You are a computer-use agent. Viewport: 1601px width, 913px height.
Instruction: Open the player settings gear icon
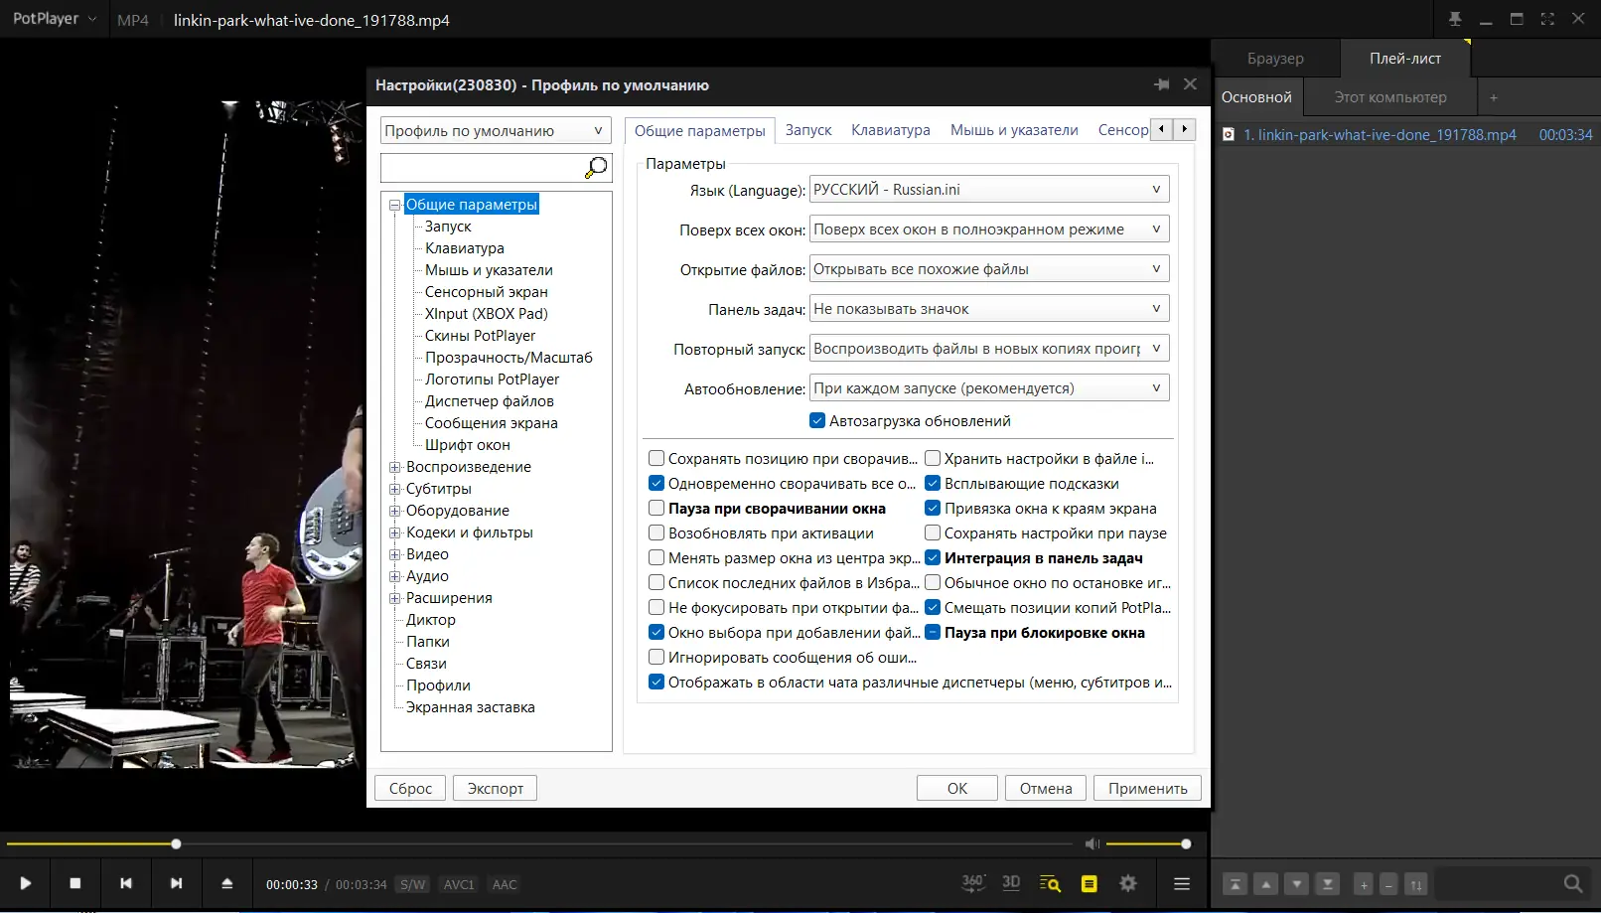pyautogui.click(x=1128, y=883)
